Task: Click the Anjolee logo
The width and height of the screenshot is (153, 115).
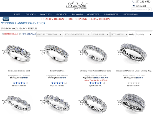Action: click(x=77, y=6)
